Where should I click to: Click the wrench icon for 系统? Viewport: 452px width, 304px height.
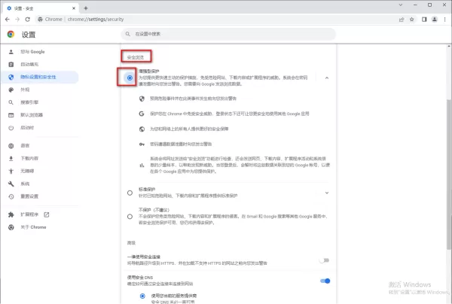pyautogui.click(x=11, y=184)
